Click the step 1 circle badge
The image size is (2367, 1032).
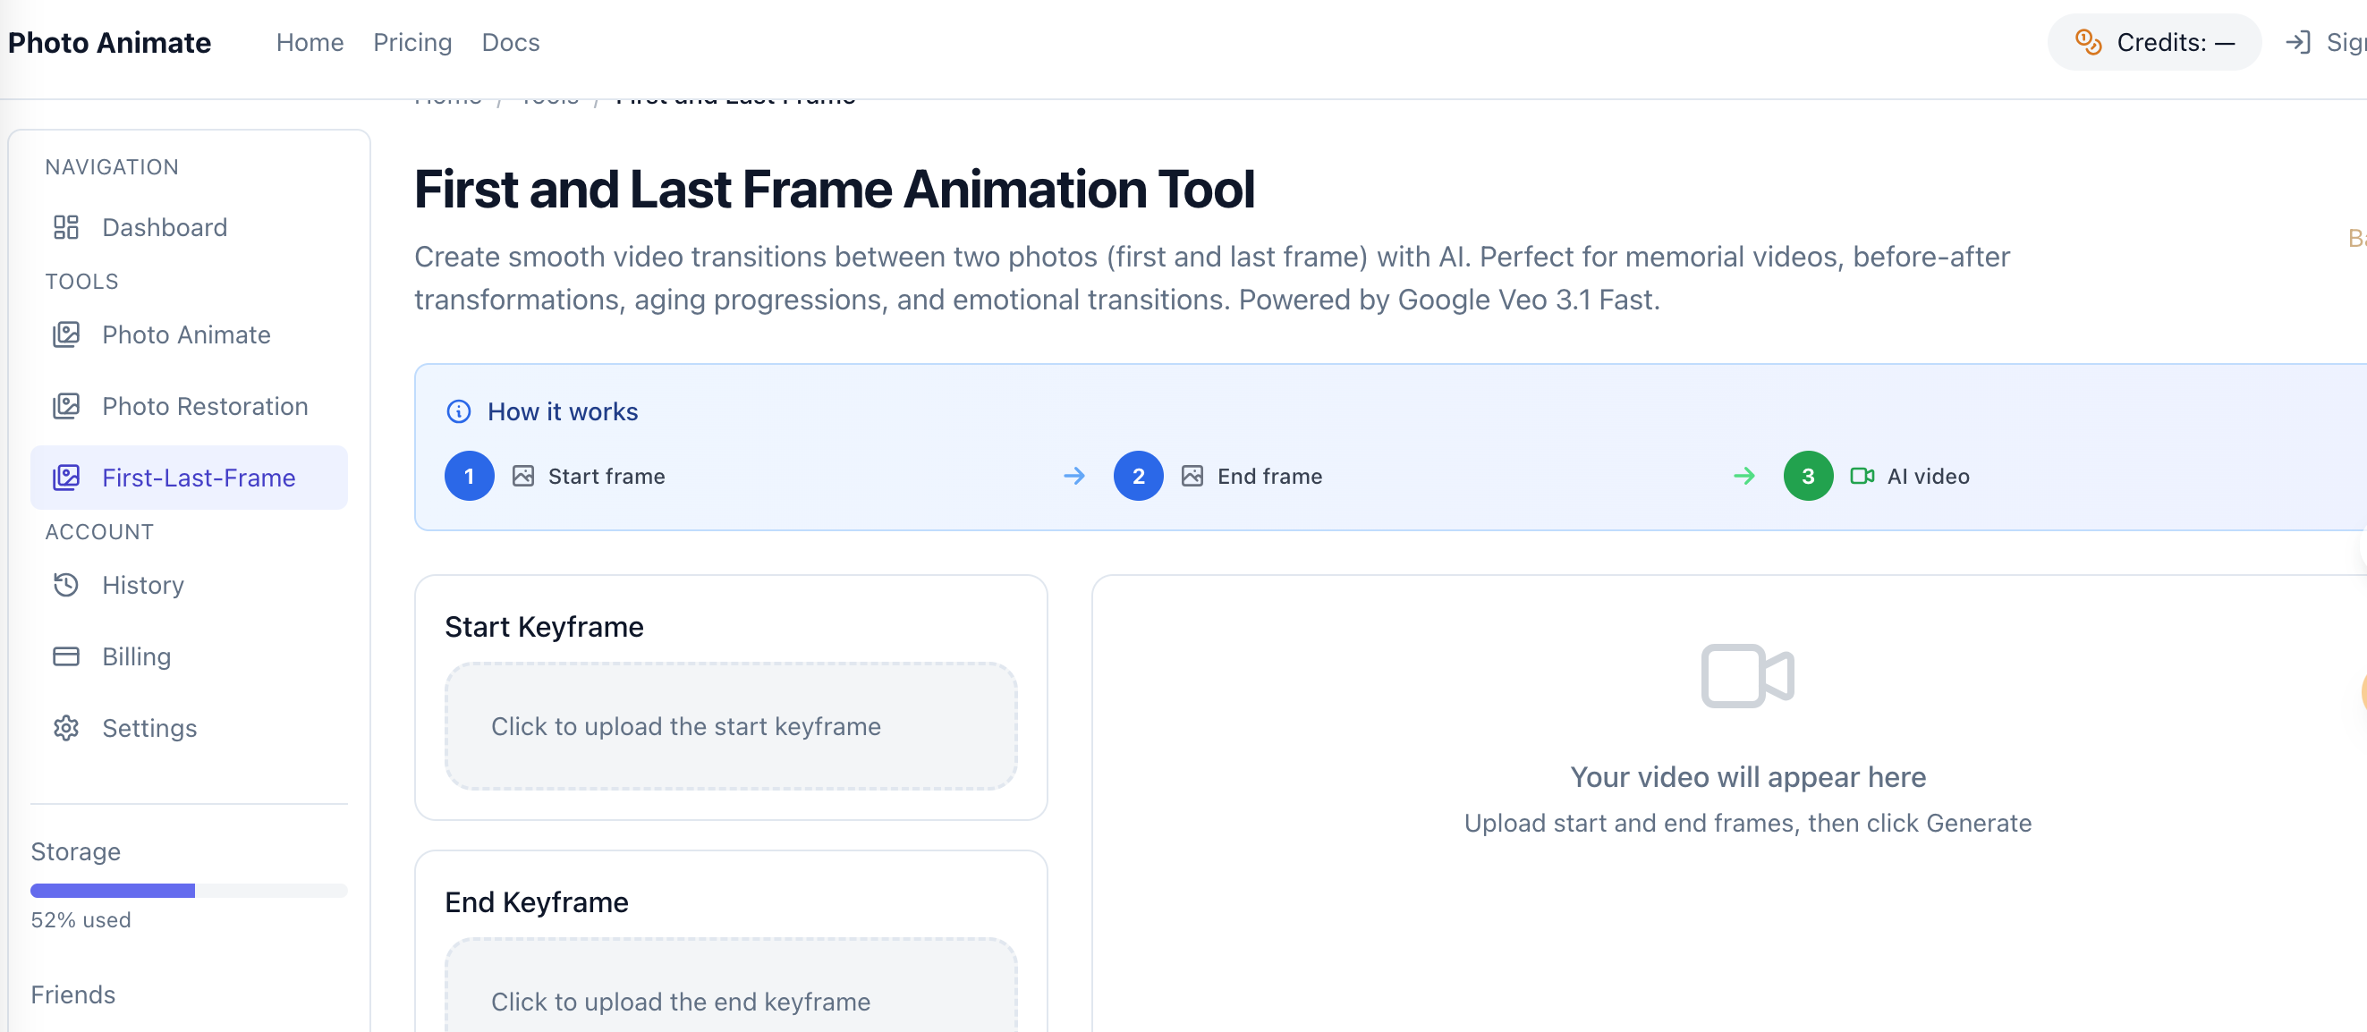tap(470, 476)
